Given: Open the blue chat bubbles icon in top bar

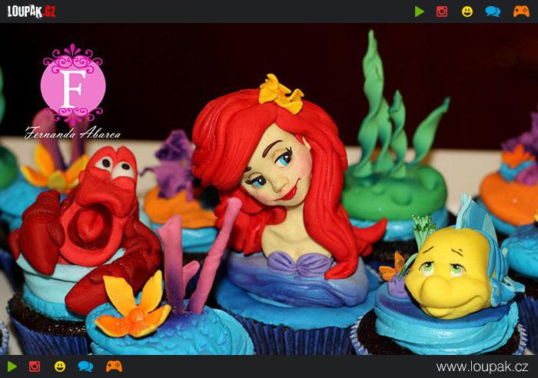Looking at the screenshot, I should pyautogui.click(x=493, y=12).
